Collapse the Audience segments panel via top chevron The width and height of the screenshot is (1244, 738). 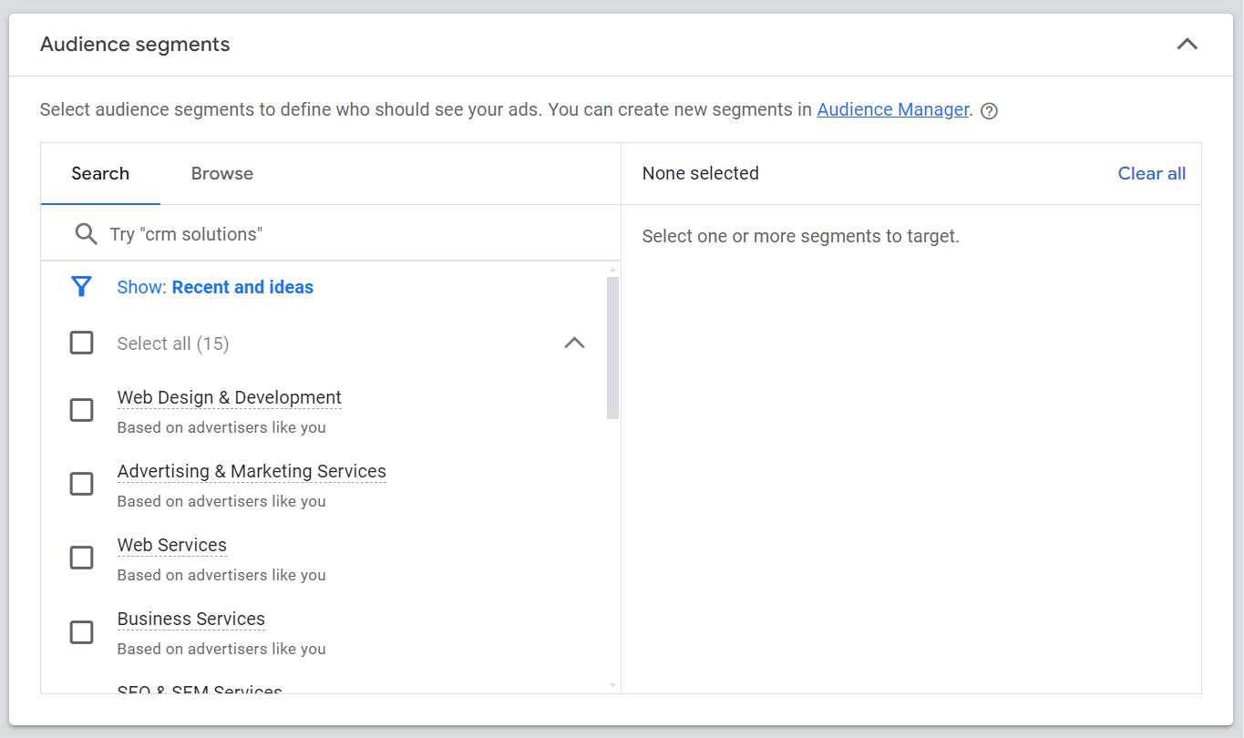tap(1187, 43)
